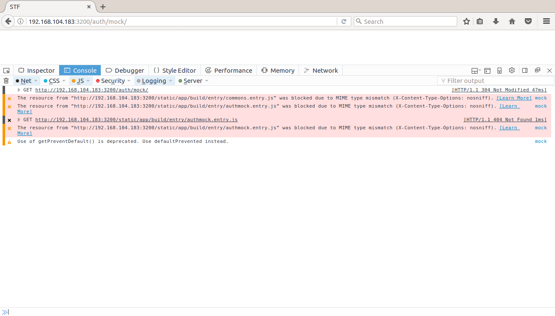Click the authmock.entry.js 404 request link

point(136,120)
